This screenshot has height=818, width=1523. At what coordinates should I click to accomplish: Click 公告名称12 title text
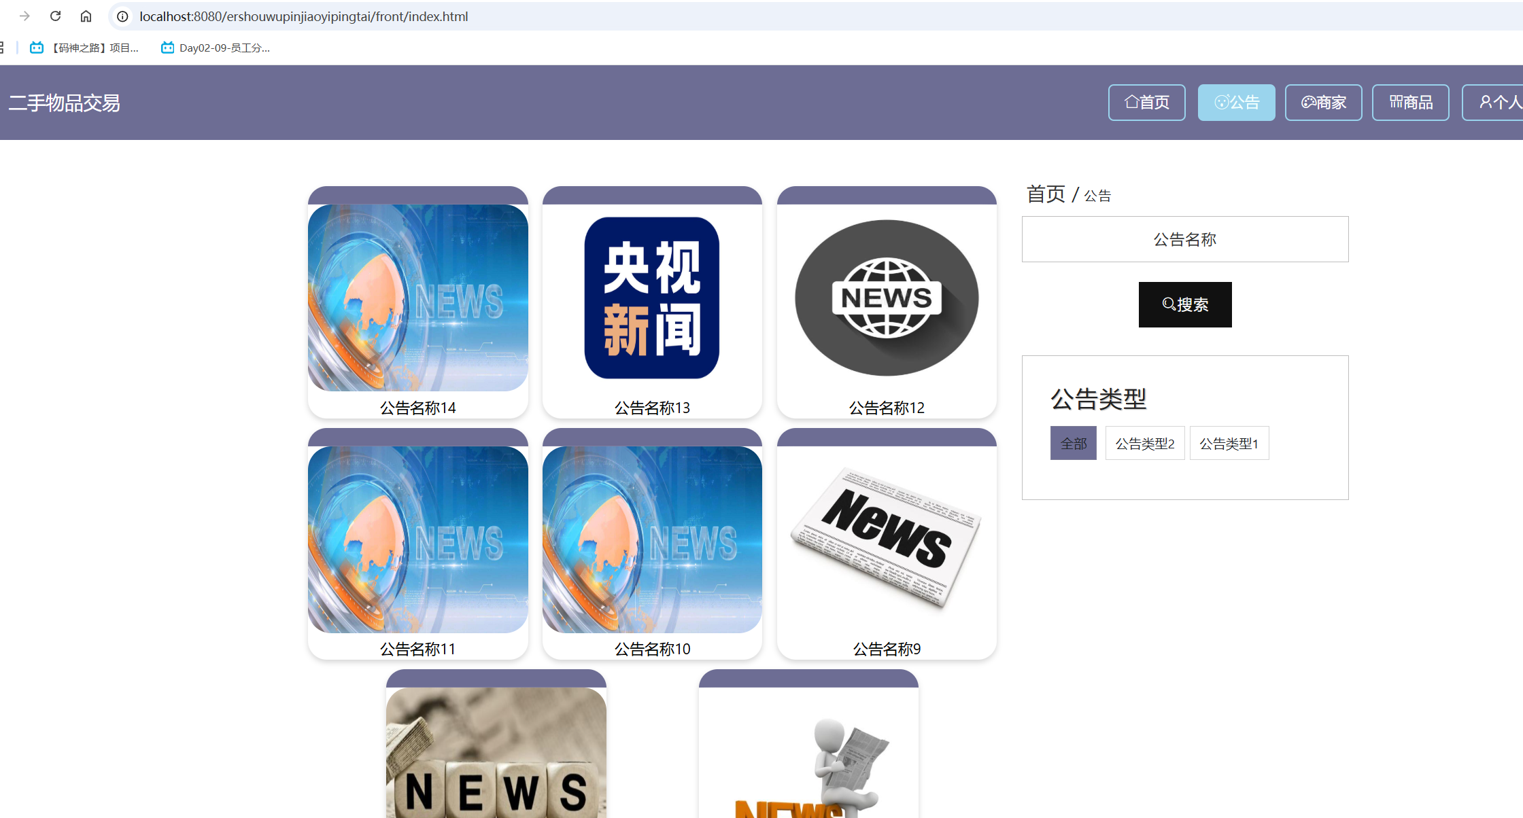point(887,408)
